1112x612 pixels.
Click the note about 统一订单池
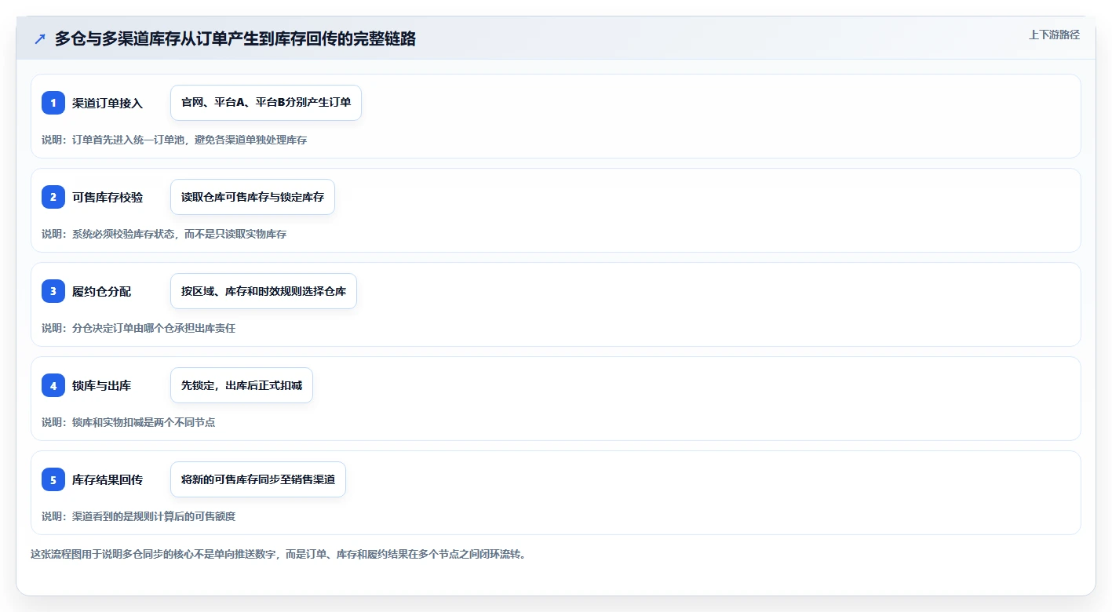point(174,140)
